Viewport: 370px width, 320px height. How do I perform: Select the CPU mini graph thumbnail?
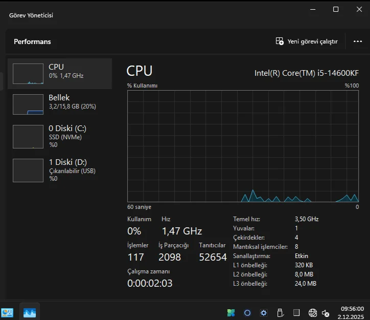[28, 74]
